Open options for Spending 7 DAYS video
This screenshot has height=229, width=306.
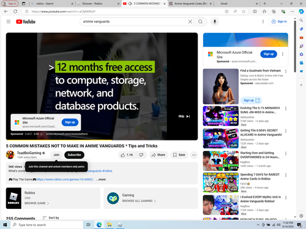286,175
